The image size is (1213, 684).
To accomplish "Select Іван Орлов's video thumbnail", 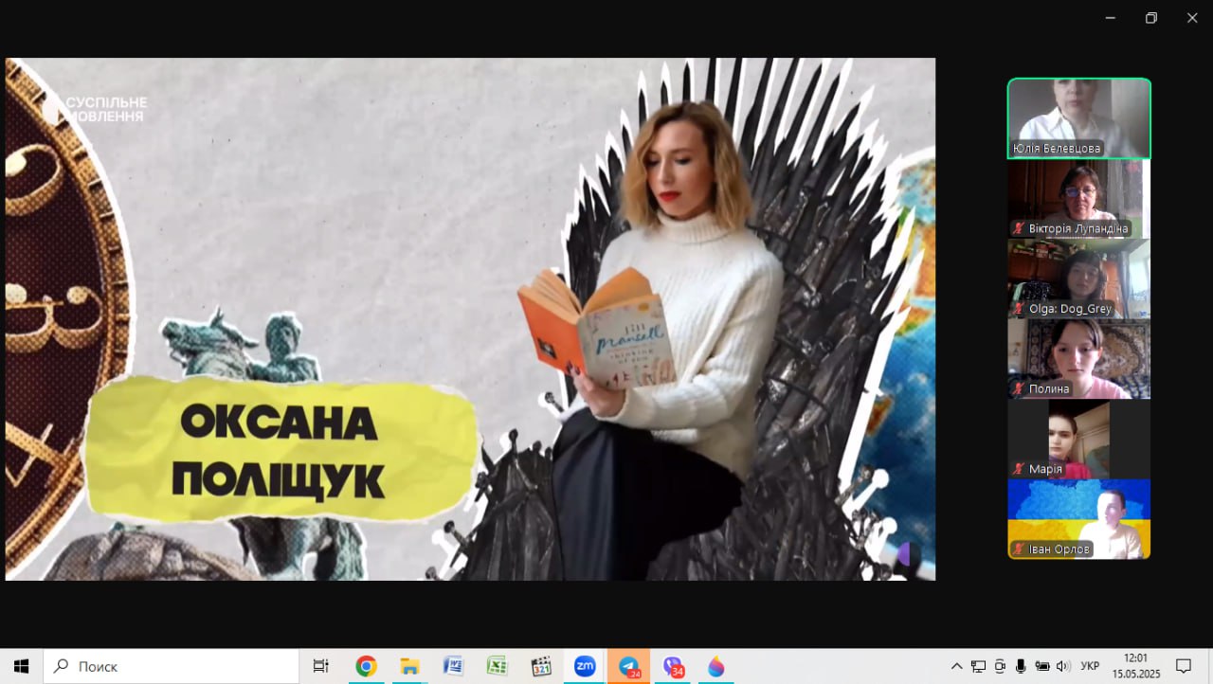I will click(x=1079, y=519).
